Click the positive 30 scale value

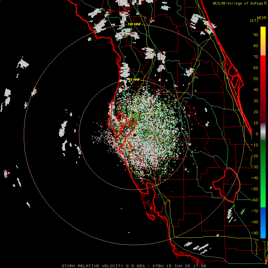pos(256,101)
